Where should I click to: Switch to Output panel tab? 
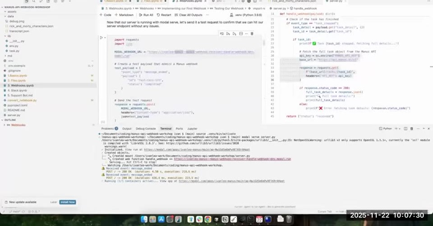pos(127,129)
